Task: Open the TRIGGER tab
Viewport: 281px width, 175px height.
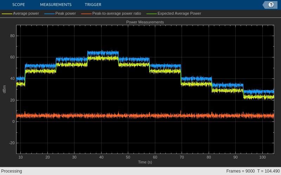Action: [x=93, y=5]
